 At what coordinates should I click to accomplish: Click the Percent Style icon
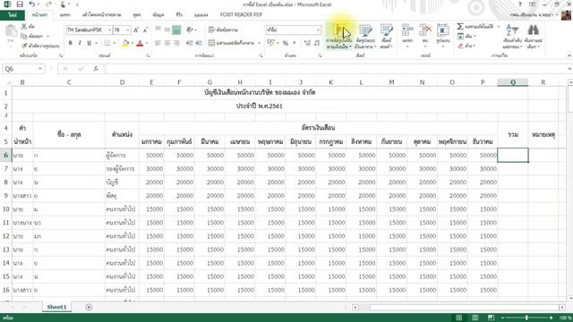286,43
